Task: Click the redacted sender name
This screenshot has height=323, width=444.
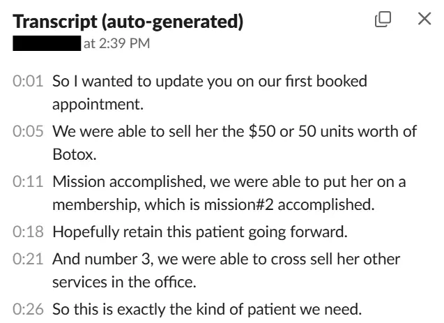Action: 47,45
